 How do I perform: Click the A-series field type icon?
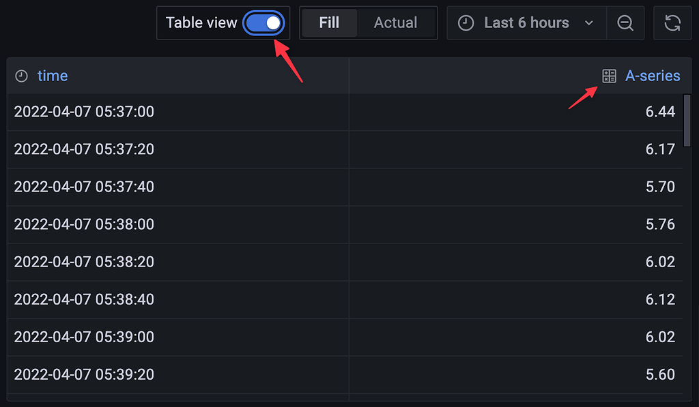click(609, 76)
